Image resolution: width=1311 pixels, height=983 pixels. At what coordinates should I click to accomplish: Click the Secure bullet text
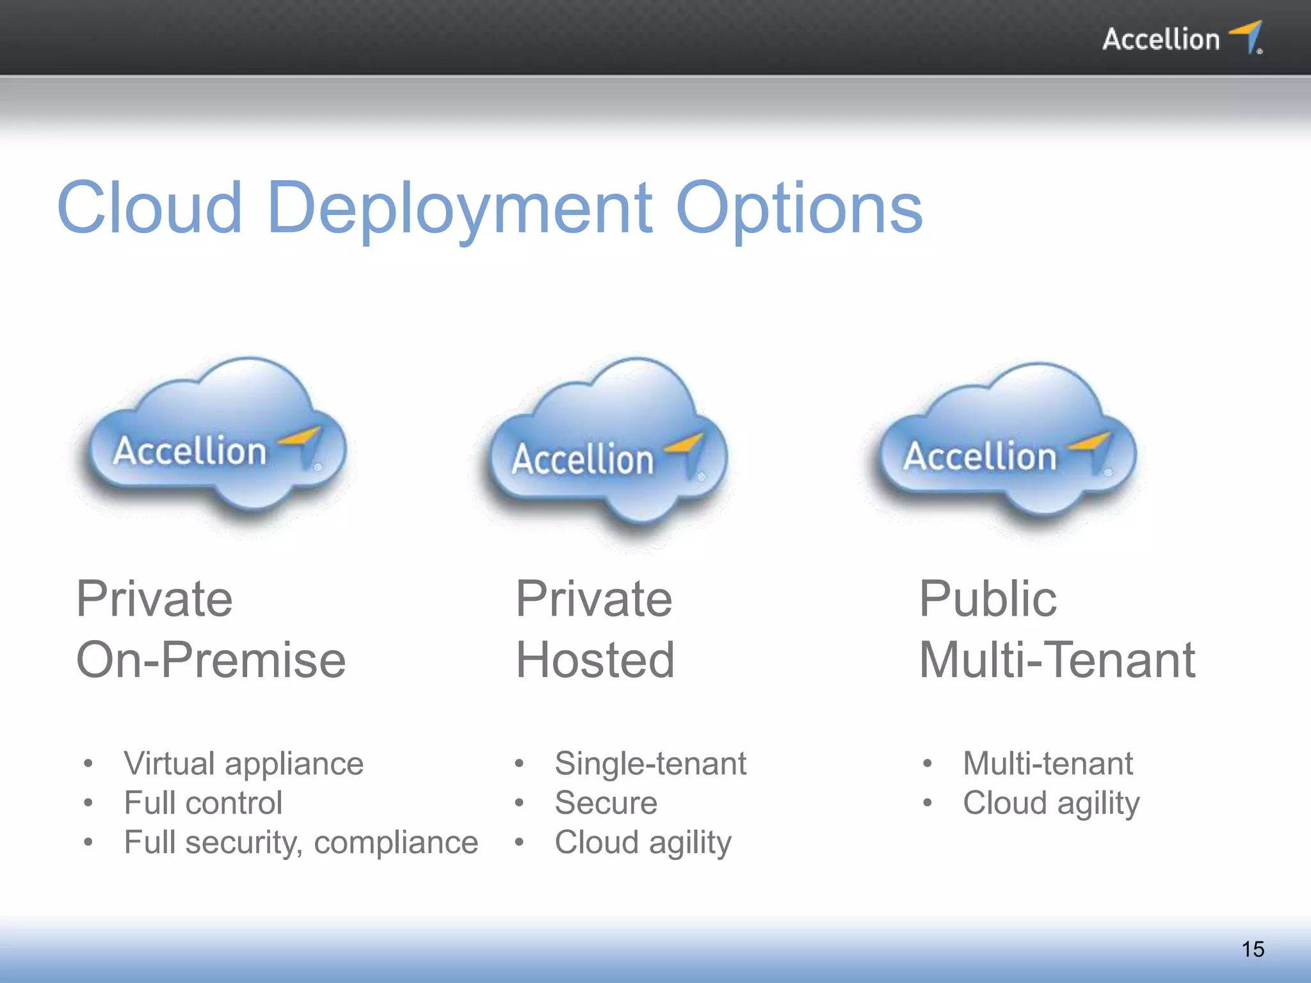click(x=606, y=803)
